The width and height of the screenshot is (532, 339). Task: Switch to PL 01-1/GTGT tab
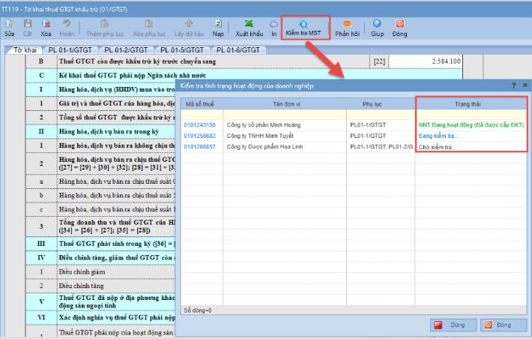click(x=73, y=49)
